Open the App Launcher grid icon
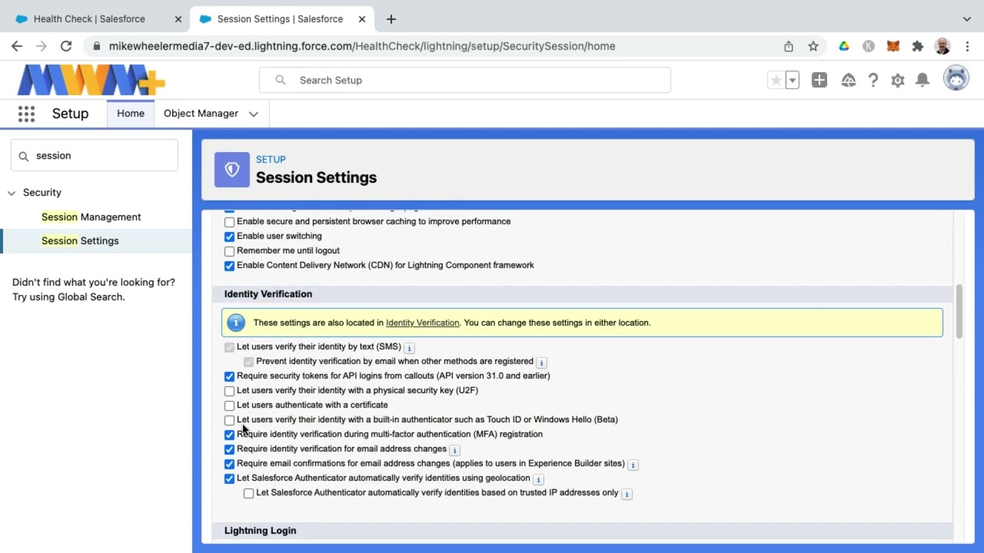This screenshot has height=553, width=984. (26, 114)
